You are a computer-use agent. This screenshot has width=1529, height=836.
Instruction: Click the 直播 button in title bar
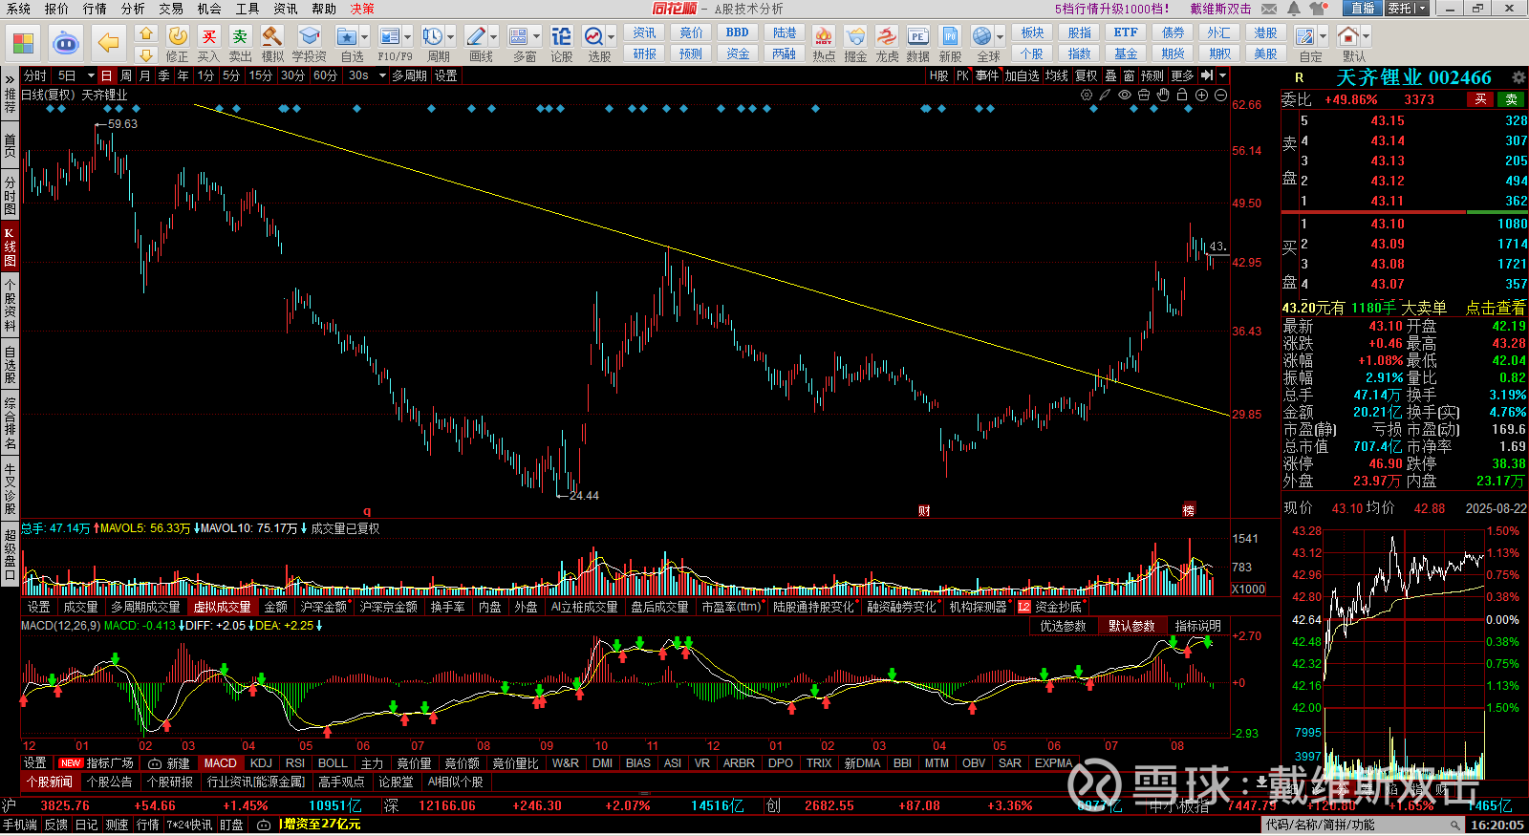[x=1363, y=9]
